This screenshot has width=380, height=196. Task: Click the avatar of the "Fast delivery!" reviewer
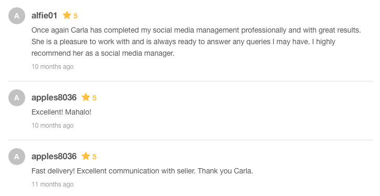17,157
